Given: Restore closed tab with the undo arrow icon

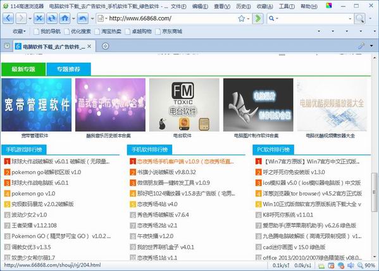Looking at the screenshot, I should (83, 18).
